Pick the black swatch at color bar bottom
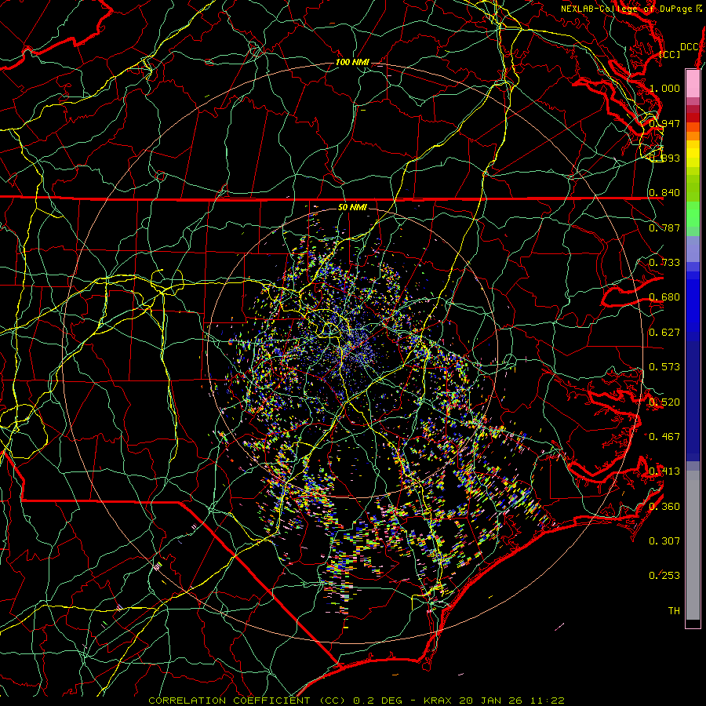This screenshot has height=706, width=706. click(693, 623)
